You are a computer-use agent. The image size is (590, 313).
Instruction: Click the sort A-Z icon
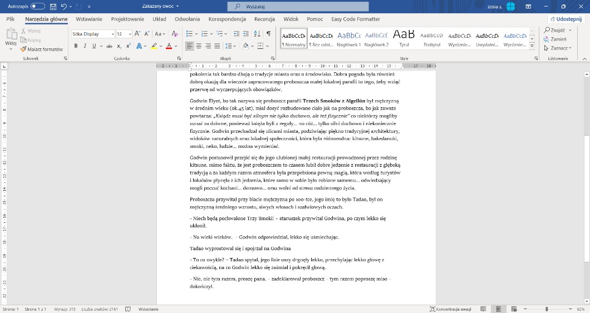coord(257,33)
